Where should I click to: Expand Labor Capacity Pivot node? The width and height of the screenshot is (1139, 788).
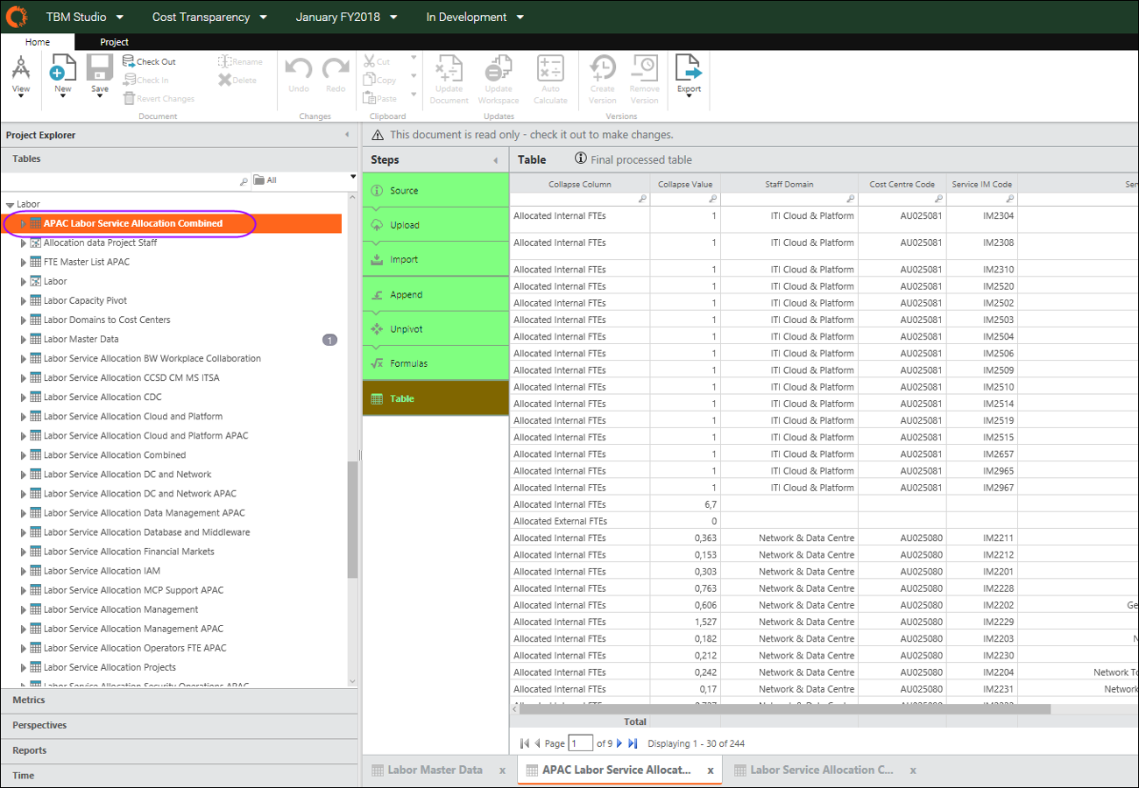point(24,300)
